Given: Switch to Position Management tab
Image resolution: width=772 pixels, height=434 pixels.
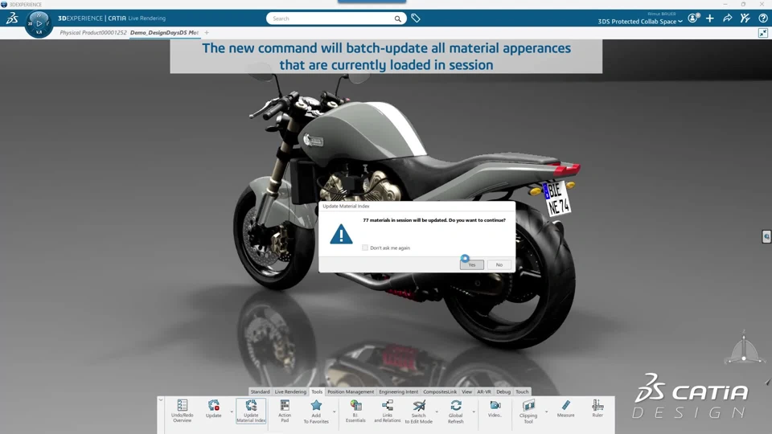Looking at the screenshot, I should [351, 391].
